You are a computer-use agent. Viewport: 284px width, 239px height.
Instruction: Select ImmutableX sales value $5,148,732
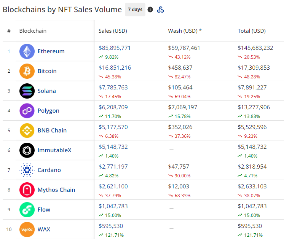coord(113,147)
